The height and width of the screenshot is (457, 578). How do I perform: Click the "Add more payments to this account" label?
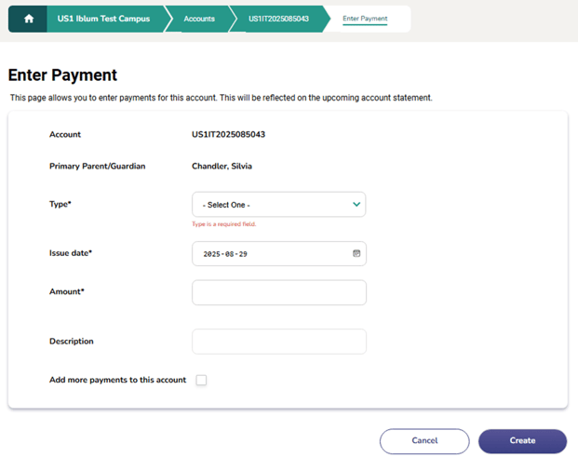(117, 380)
